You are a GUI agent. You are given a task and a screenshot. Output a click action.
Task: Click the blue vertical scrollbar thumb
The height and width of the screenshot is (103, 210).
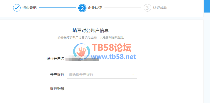[x=207, y=6]
